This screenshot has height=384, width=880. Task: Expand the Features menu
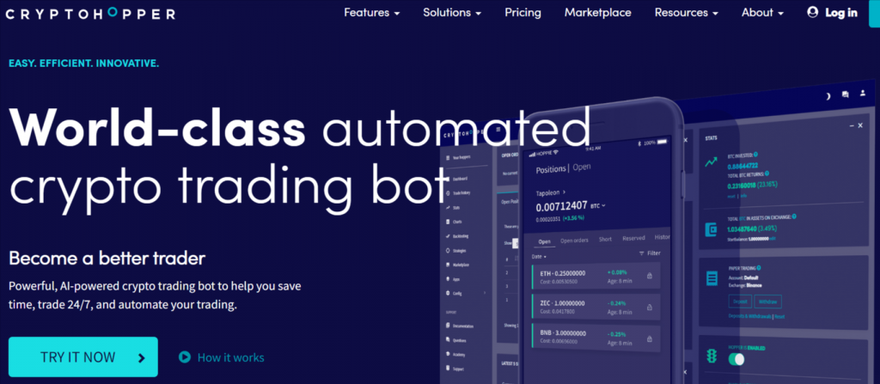pyautogui.click(x=371, y=12)
